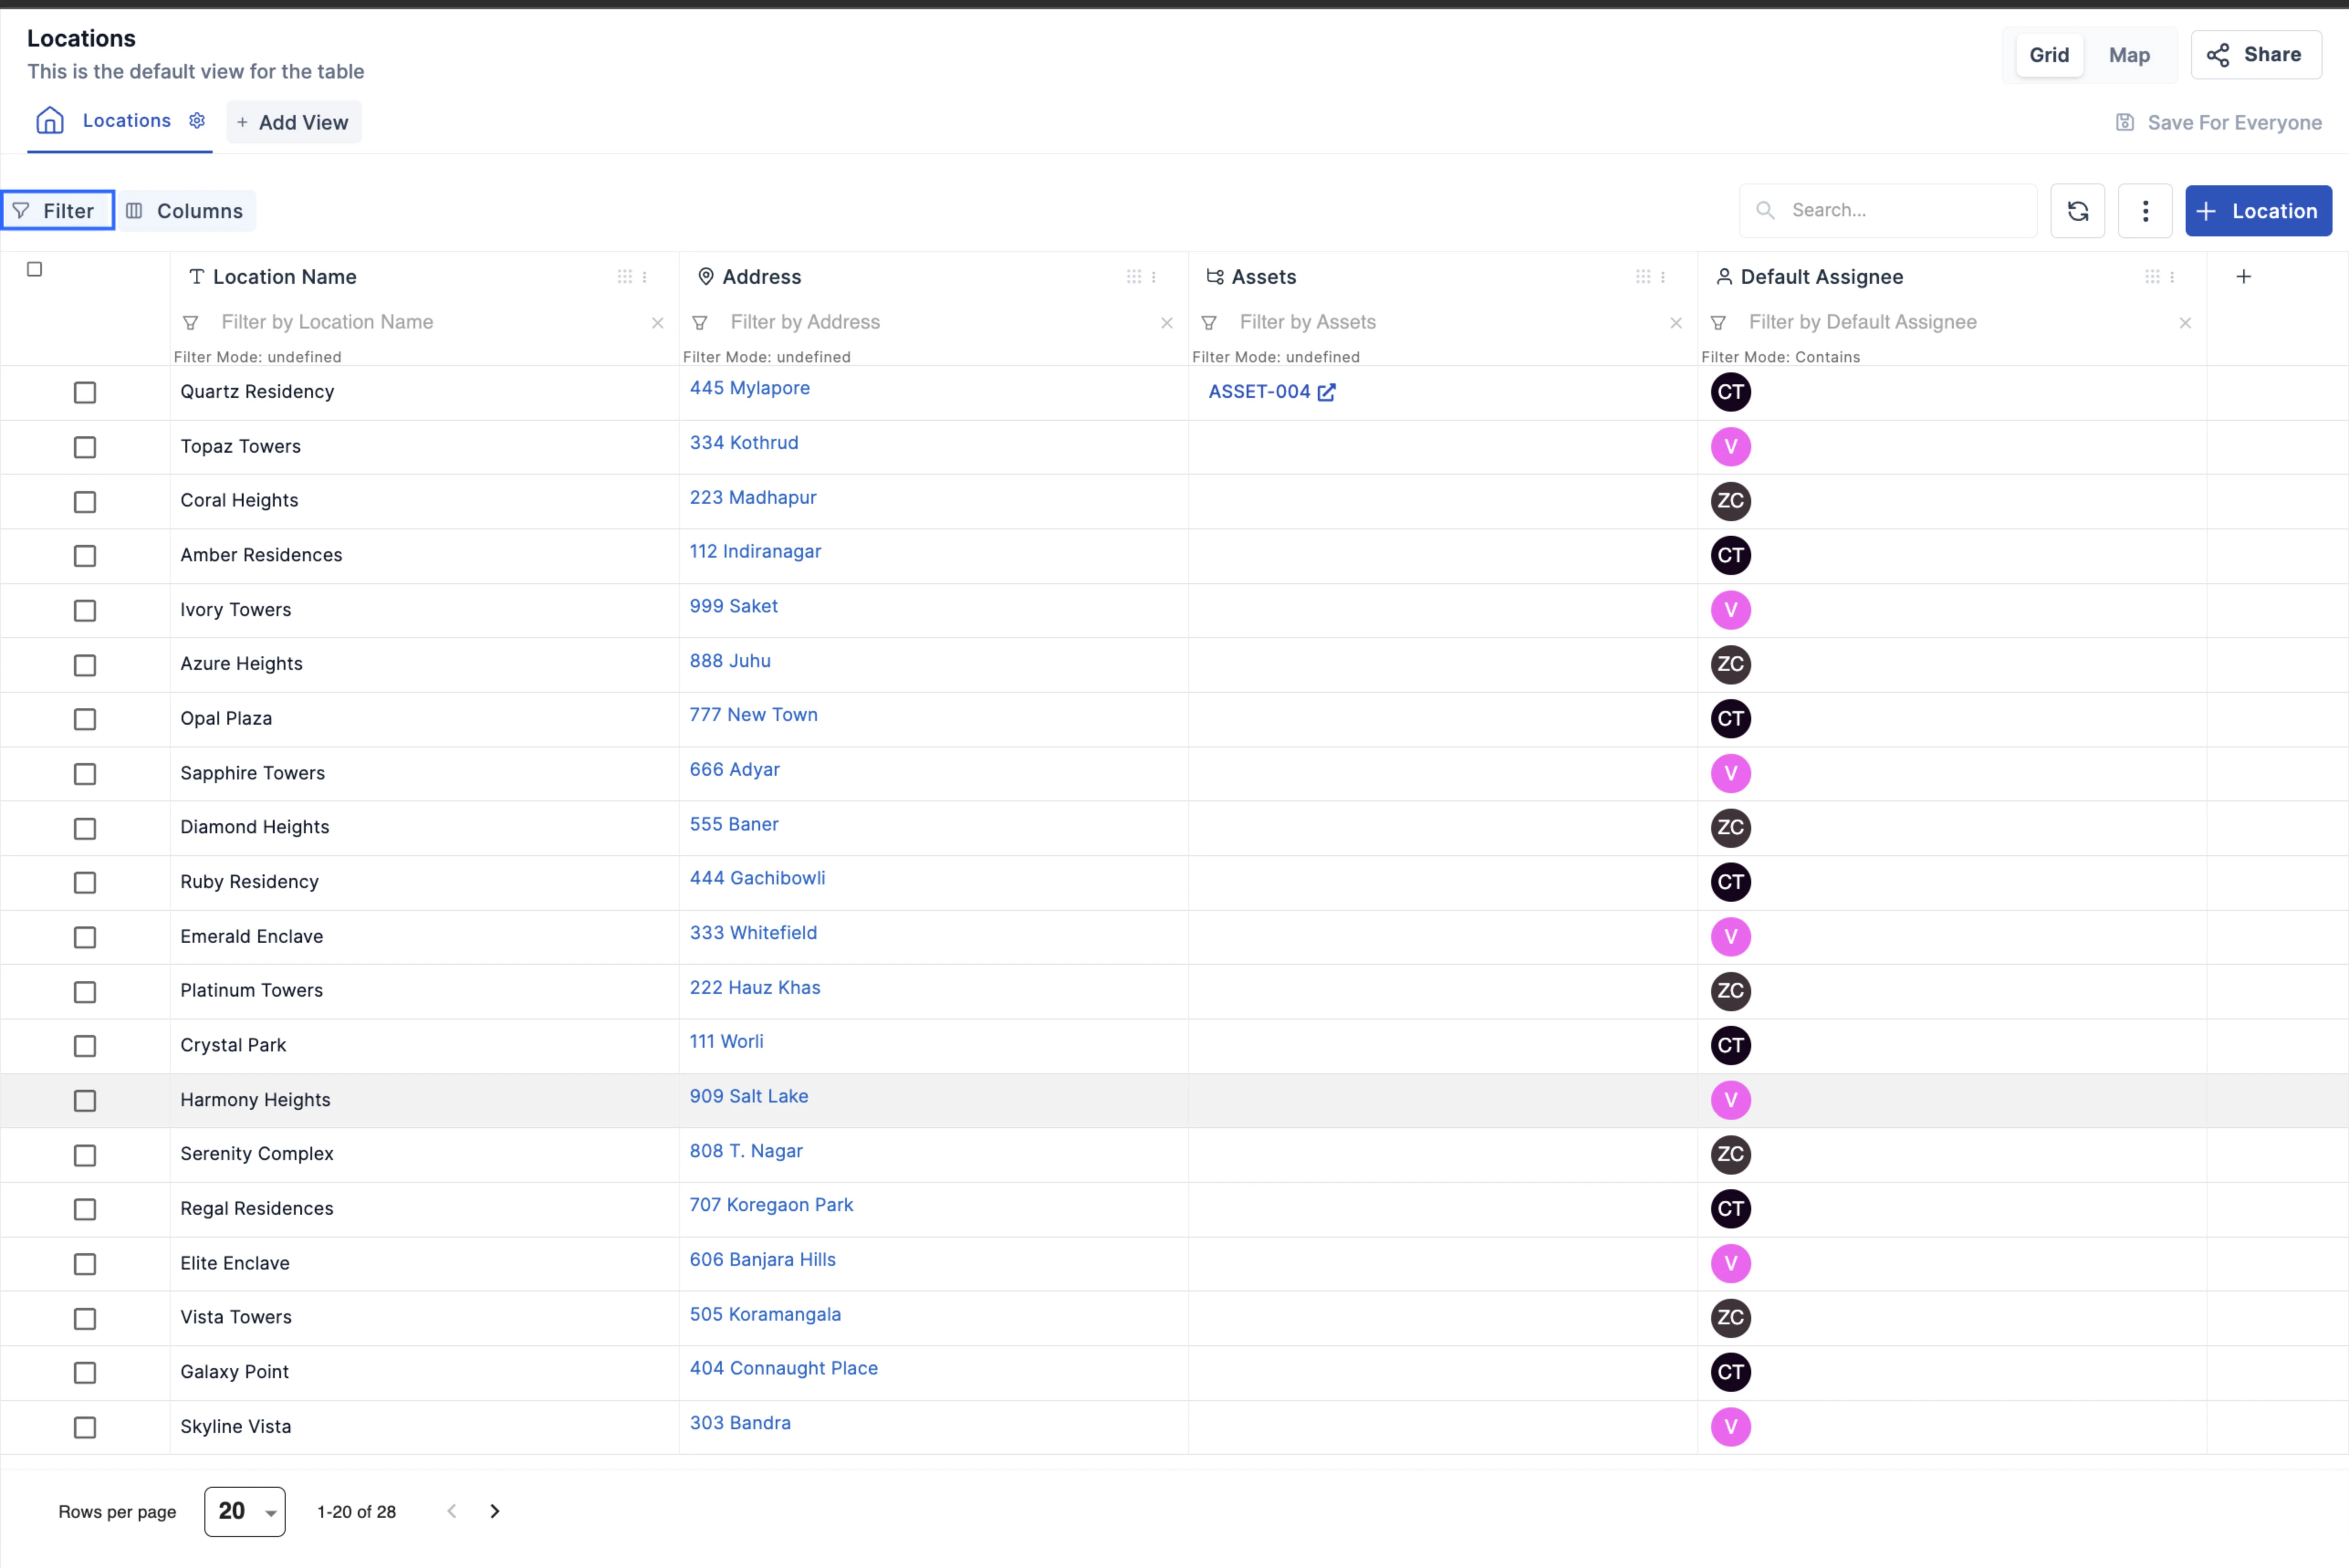Open the rows per page dropdown
This screenshot has height=1568, width=2349.
pos(245,1511)
